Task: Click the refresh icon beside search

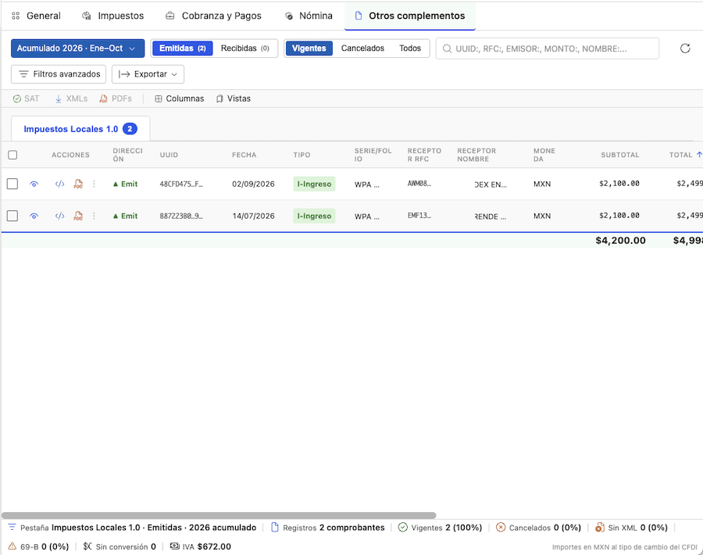Action: pos(684,48)
